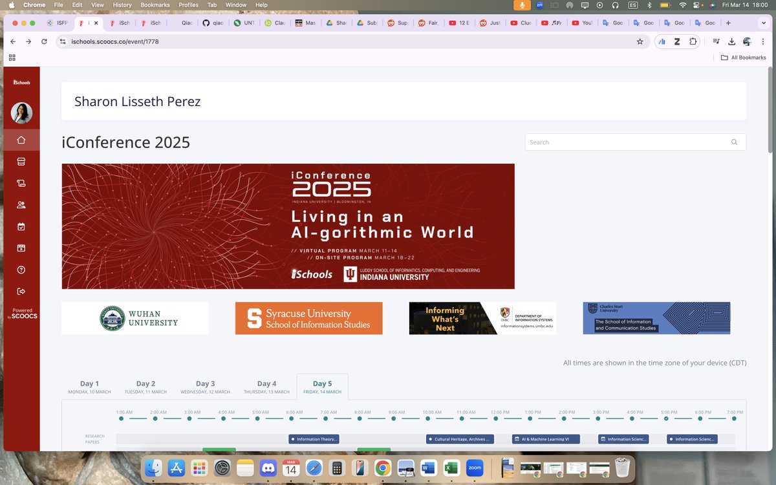Click the iSchools logo in sidebar
The height and width of the screenshot is (485, 776).
point(21,82)
